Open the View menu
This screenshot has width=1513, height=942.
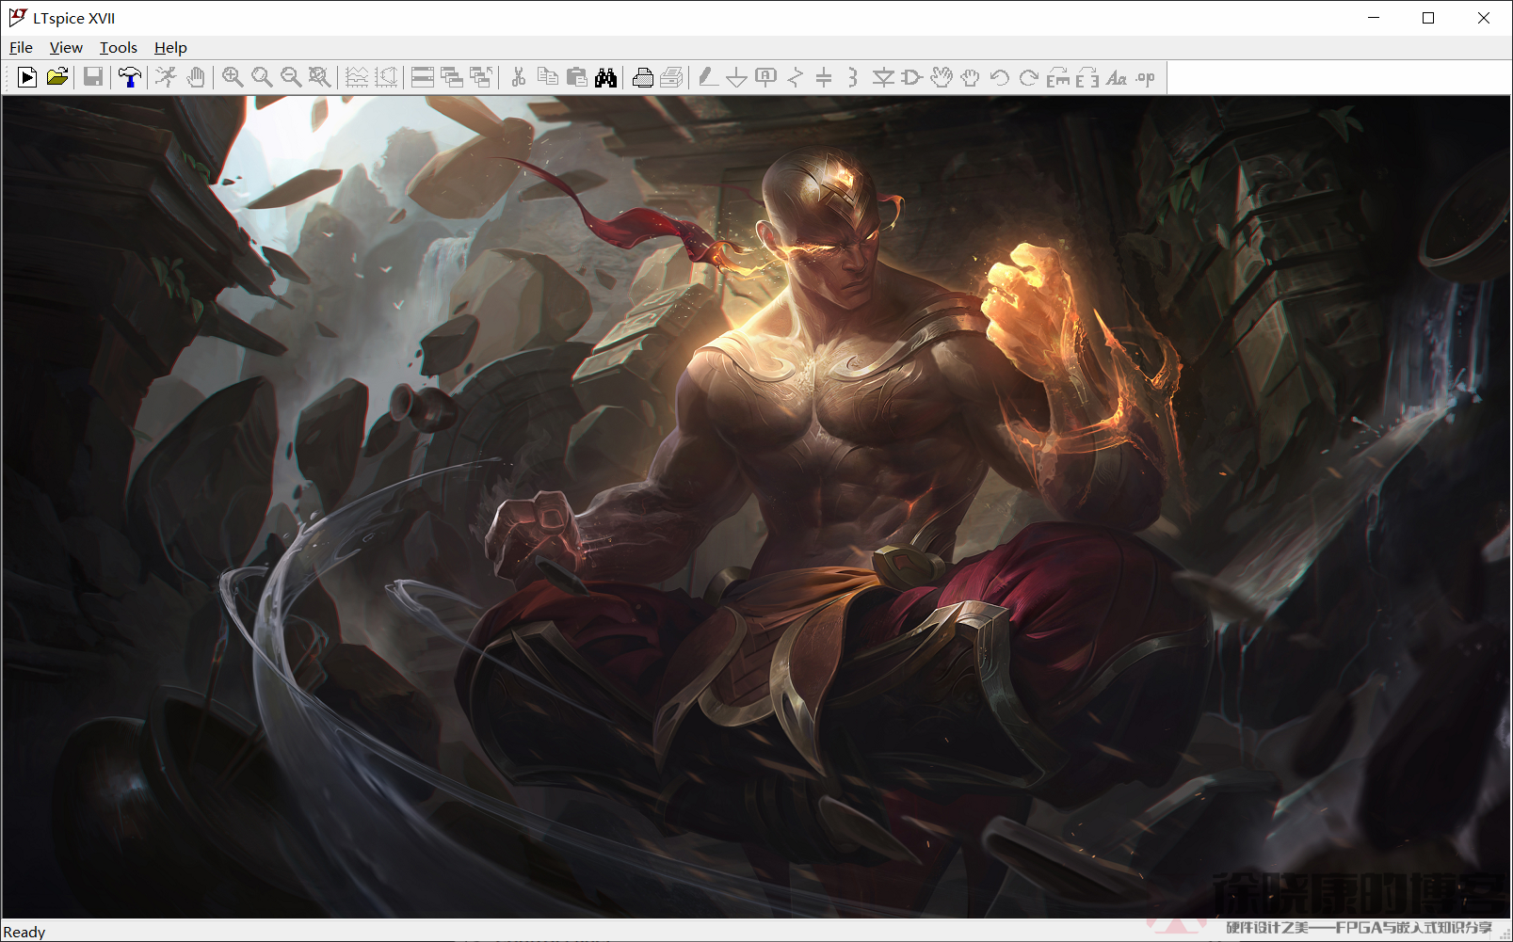(x=66, y=47)
